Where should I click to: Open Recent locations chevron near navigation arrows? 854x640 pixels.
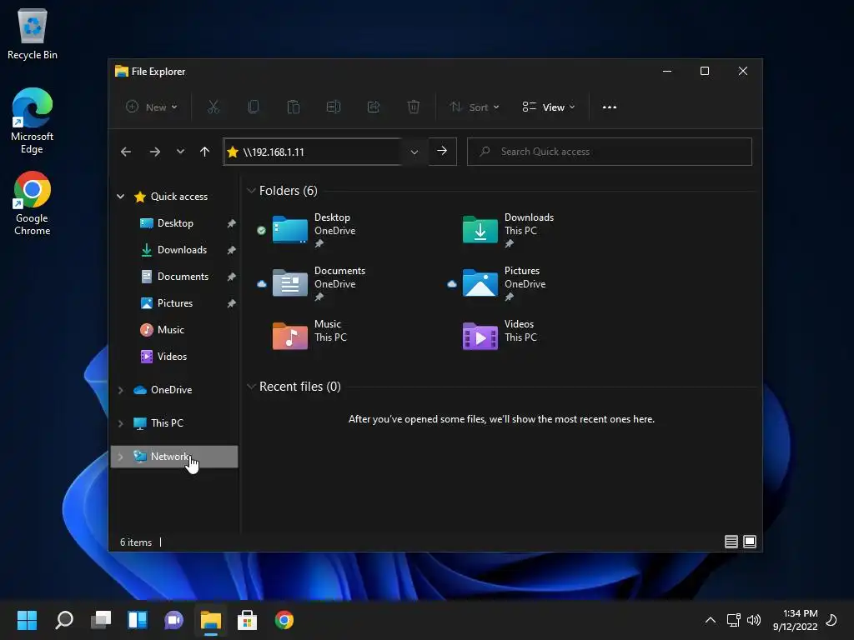(180, 152)
